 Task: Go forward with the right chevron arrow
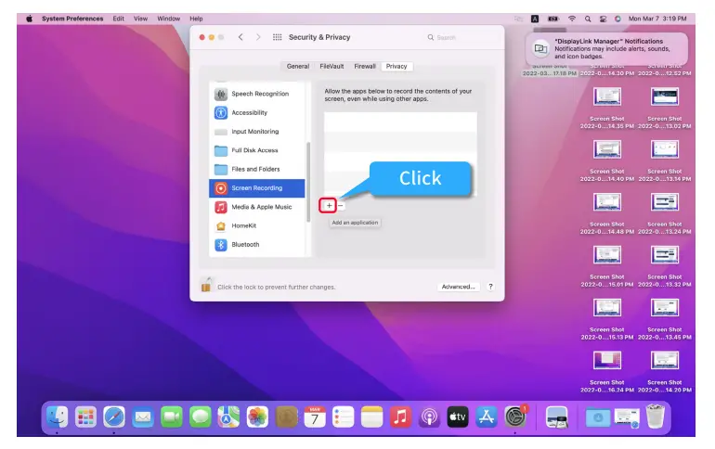point(258,37)
